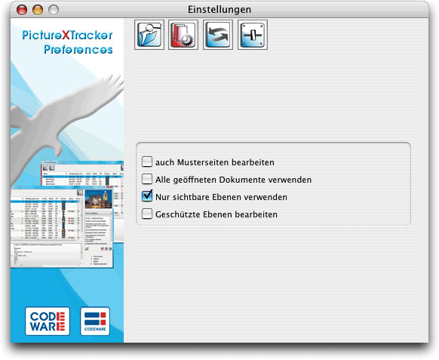Viewport: 439px width, 360px height.
Task: Tick 'Geschützte Ebenen bearbeiten' checkbox
Action: tap(147, 214)
